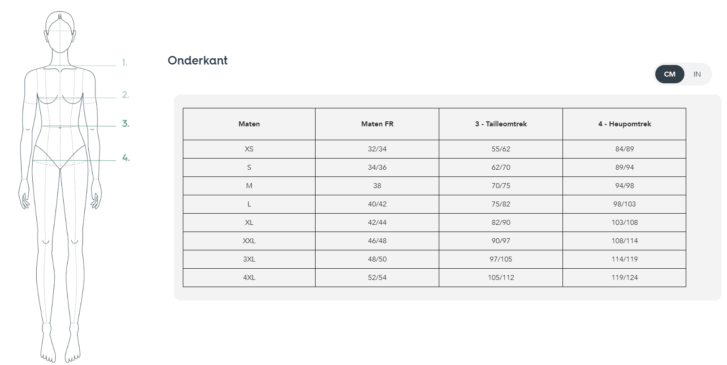Click the 82/90 waist value
This screenshot has width=727, height=365.
coord(501,223)
